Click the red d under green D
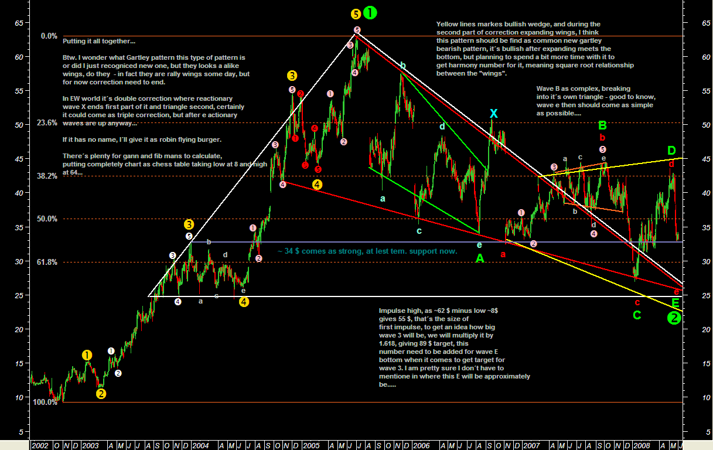This screenshot has width=713, height=450. (671, 164)
